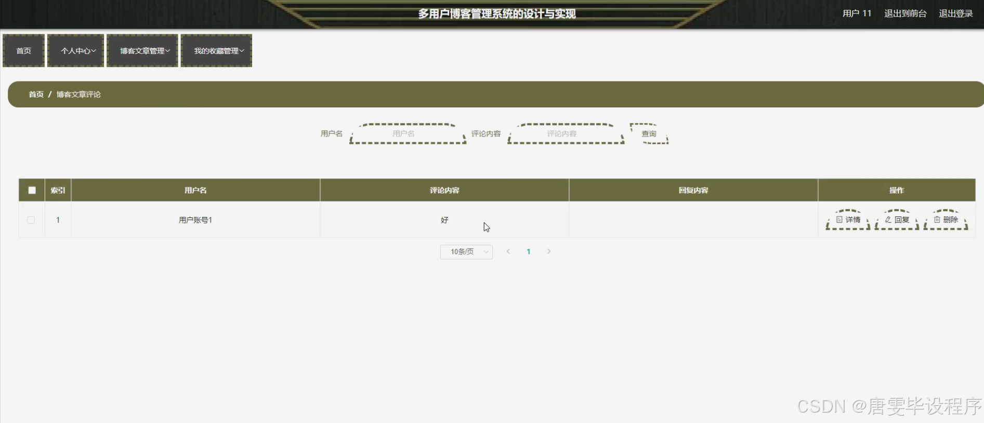Click the index cell showing 1
Image resolution: width=984 pixels, height=423 pixels.
pyautogui.click(x=58, y=220)
